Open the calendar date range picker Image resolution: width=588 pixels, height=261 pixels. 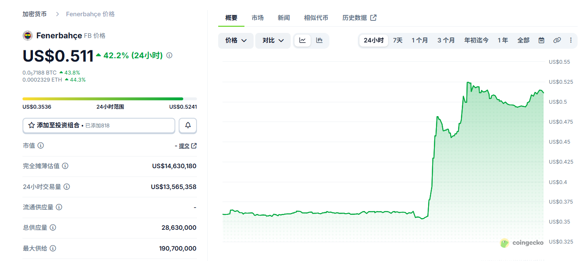click(x=541, y=40)
